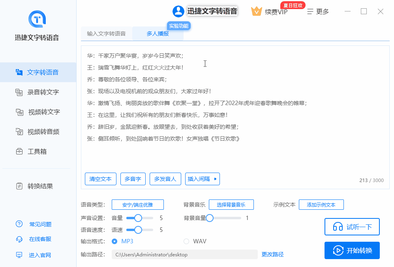The height and width of the screenshot is (267, 394).
Task: Open 工具箱 in the sidebar
Action: [x=38, y=152]
